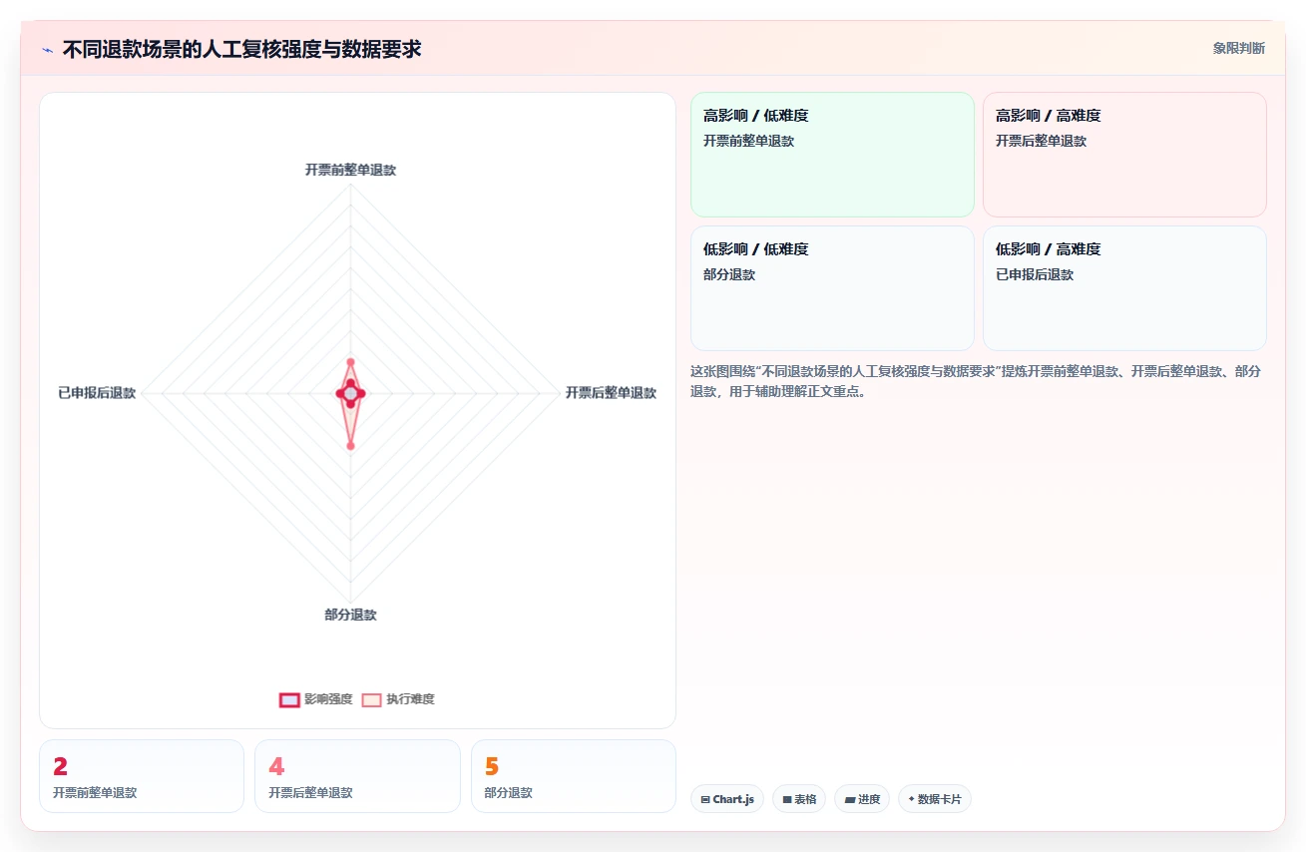
Task: Click the lightning icon beside the title
Action: [47, 49]
